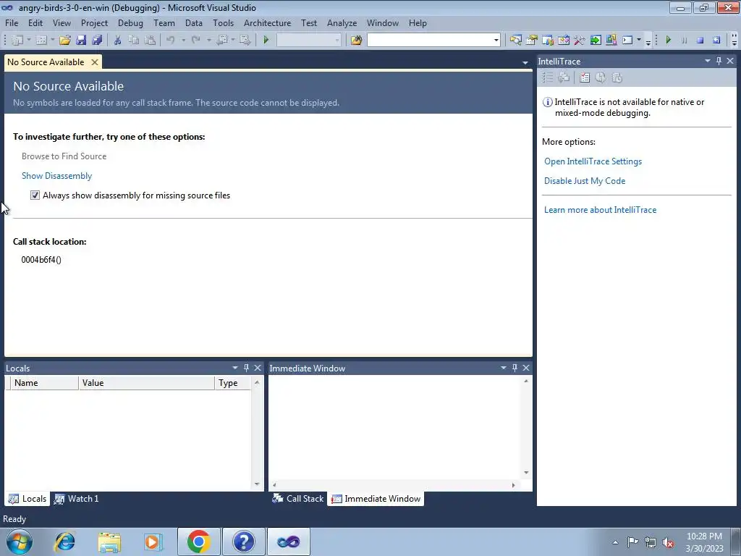Open the IntelliTrace window position dropdown
This screenshot has width=741, height=556.
[708, 61]
